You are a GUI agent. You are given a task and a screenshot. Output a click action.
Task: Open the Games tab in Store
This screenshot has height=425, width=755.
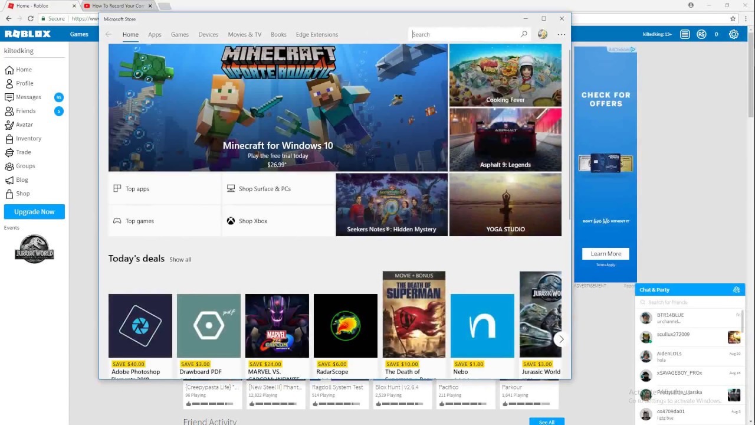[x=180, y=34]
